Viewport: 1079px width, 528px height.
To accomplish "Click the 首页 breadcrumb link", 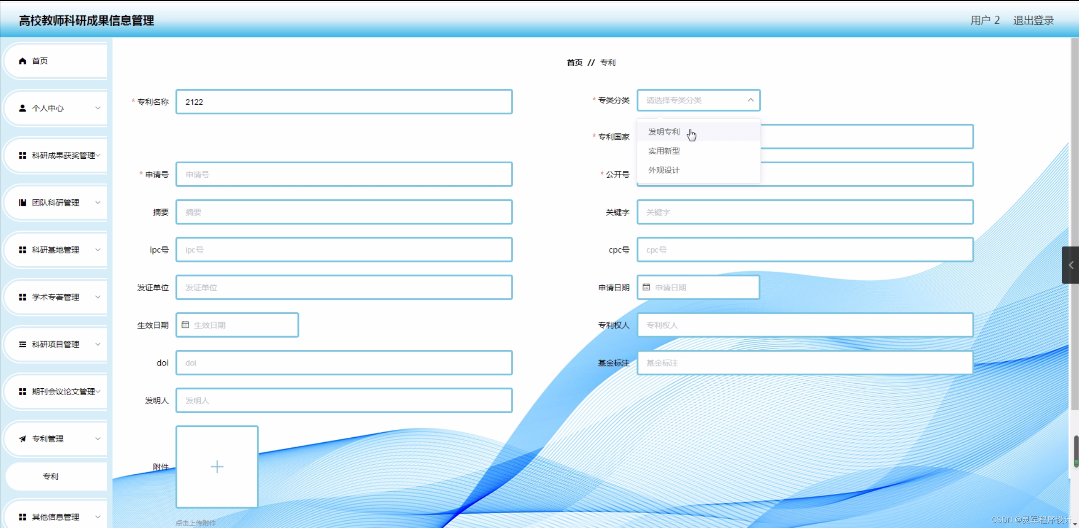I will click(x=574, y=62).
